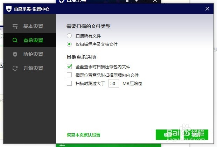Go to the 升级设置 tab
The width and height of the screenshot is (217, 147).
coord(30,68)
